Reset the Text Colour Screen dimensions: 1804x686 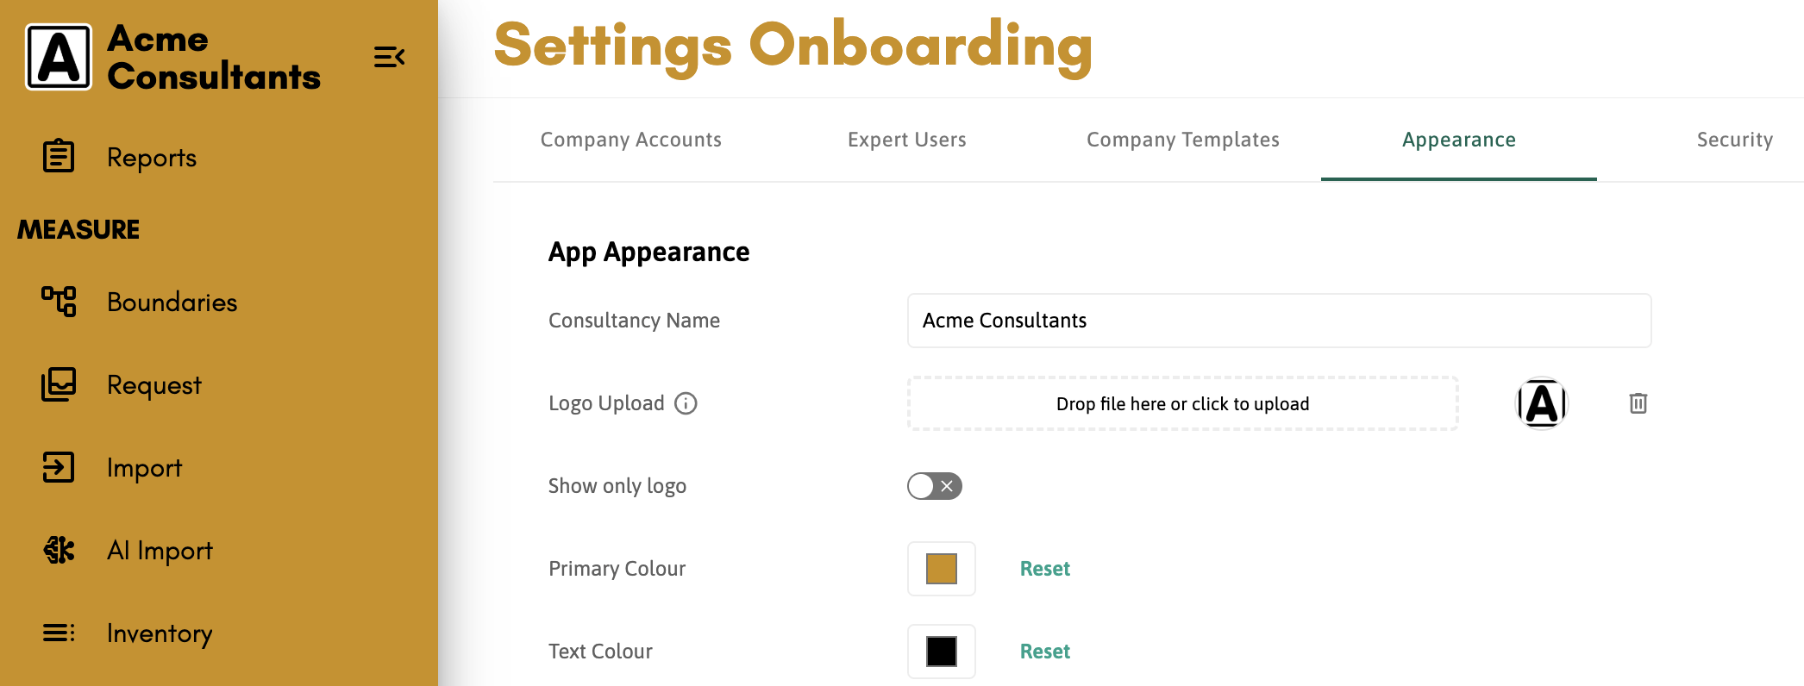[1045, 652]
